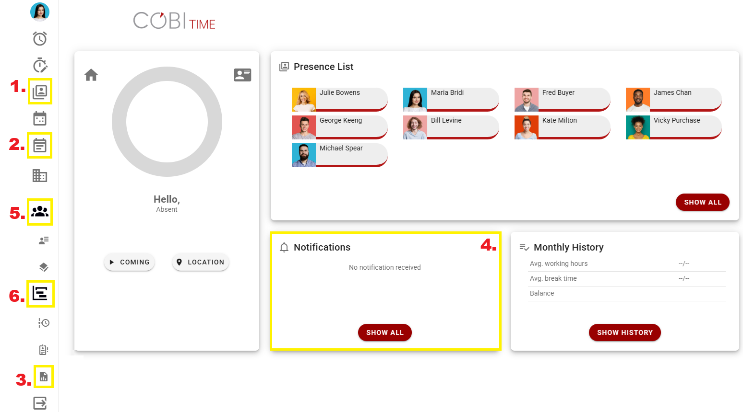Image resolution: width=743 pixels, height=412 pixels.
Task: Click the SHOW HISTORY button
Action: (624, 332)
